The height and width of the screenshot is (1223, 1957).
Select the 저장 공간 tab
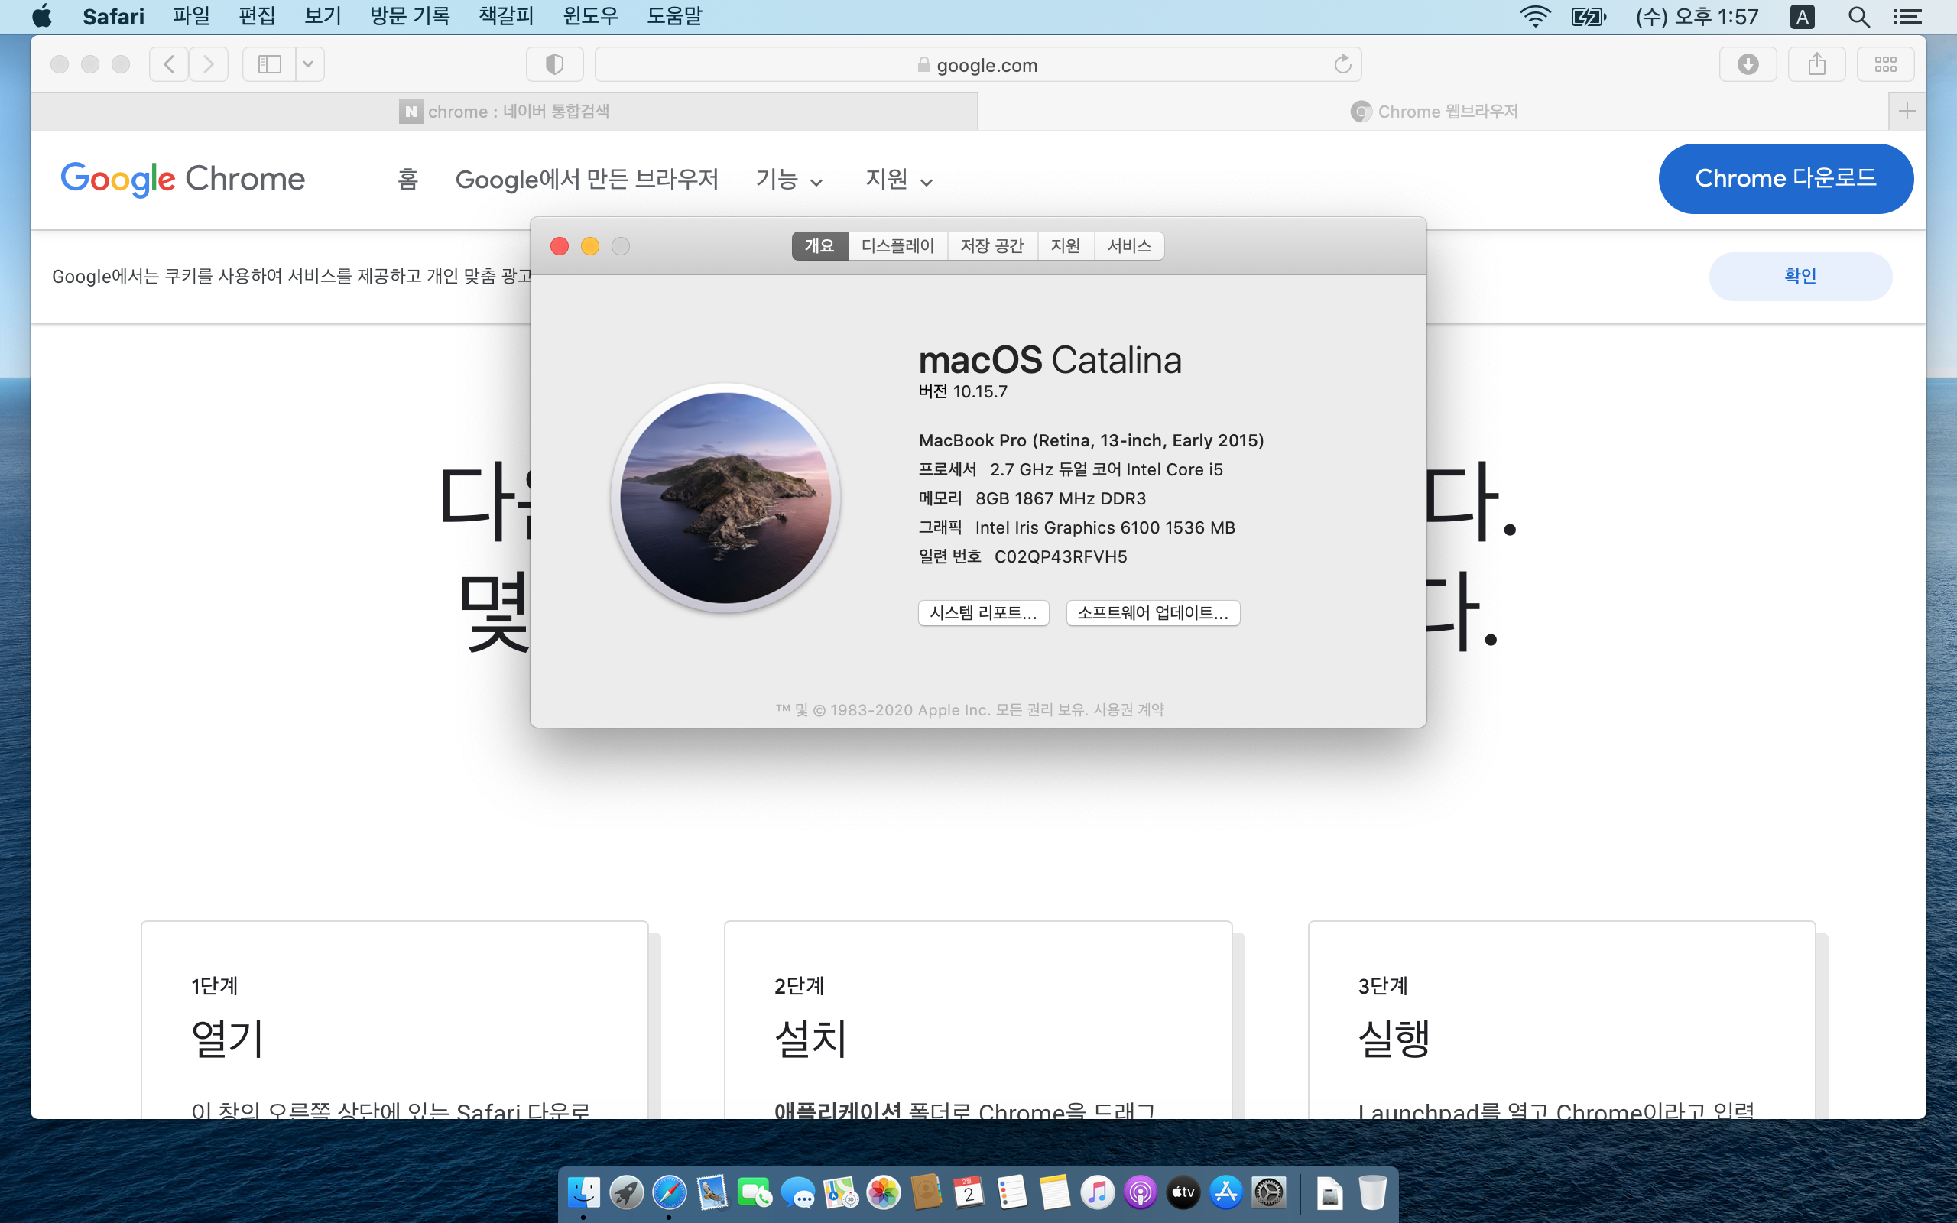click(991, 246)
